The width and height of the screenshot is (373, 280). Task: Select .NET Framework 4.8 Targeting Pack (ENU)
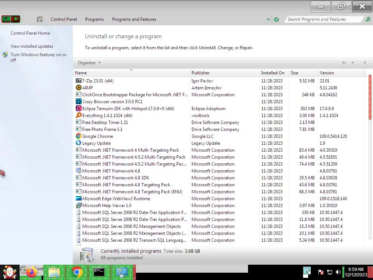pos(219,191)
